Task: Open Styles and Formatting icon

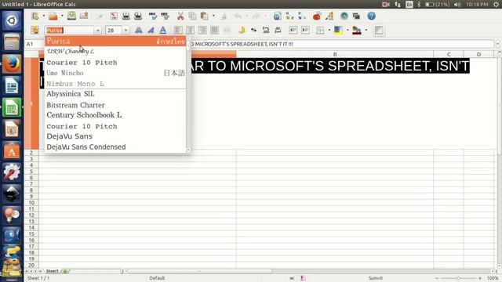Action: point(35,31)
